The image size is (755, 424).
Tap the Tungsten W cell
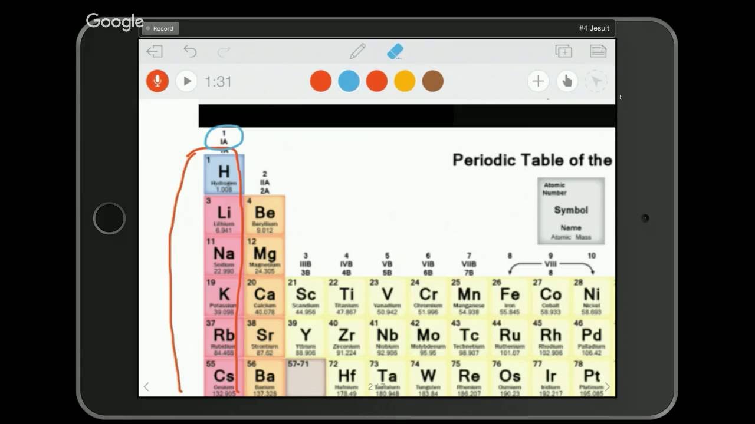coord(428,377)
